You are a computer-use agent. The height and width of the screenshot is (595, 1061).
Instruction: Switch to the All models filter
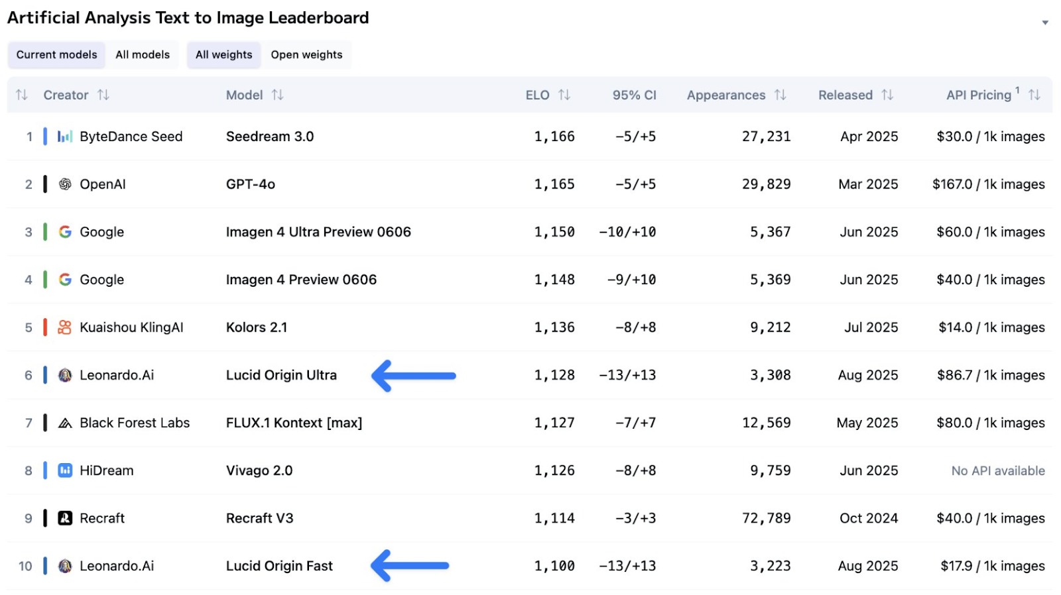tap(143, 55)
